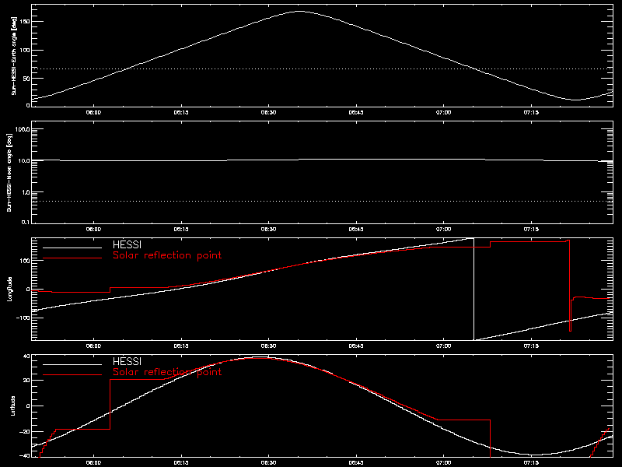The image size is (622, 467).
Task: Click the 40 tick on Latitude axis
Action: 27,356
